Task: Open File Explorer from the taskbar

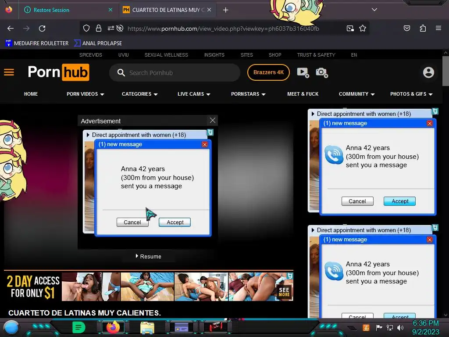Action: pyautogui.click(x=147, y=327)
